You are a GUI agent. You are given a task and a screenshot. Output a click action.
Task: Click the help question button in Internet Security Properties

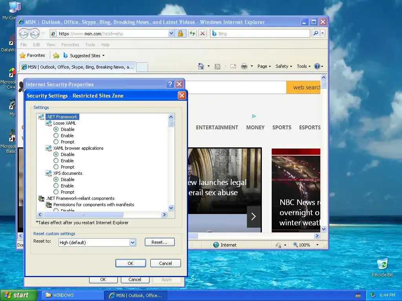click(170, 84)
